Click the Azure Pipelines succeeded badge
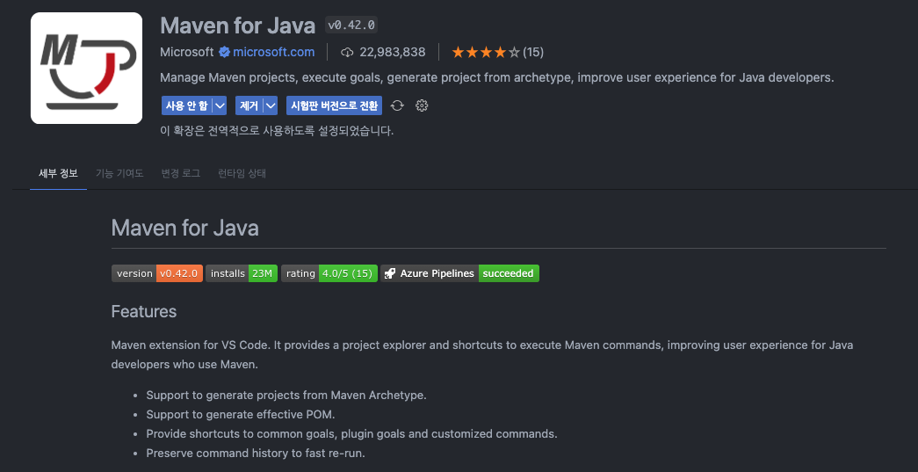The width and height of the screenshot is (918, 472). click(460, 273)
